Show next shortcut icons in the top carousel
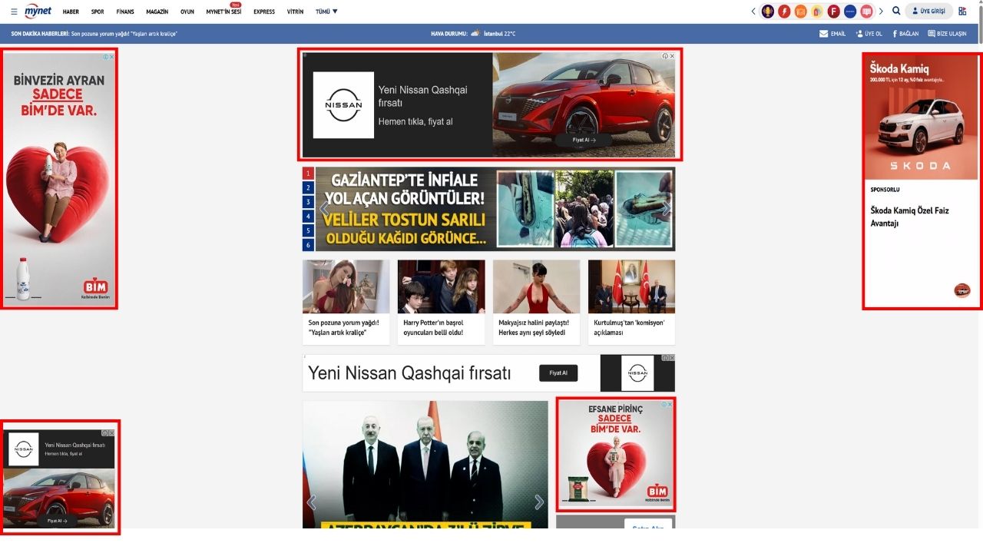983x553 pixels. (881, 12)
